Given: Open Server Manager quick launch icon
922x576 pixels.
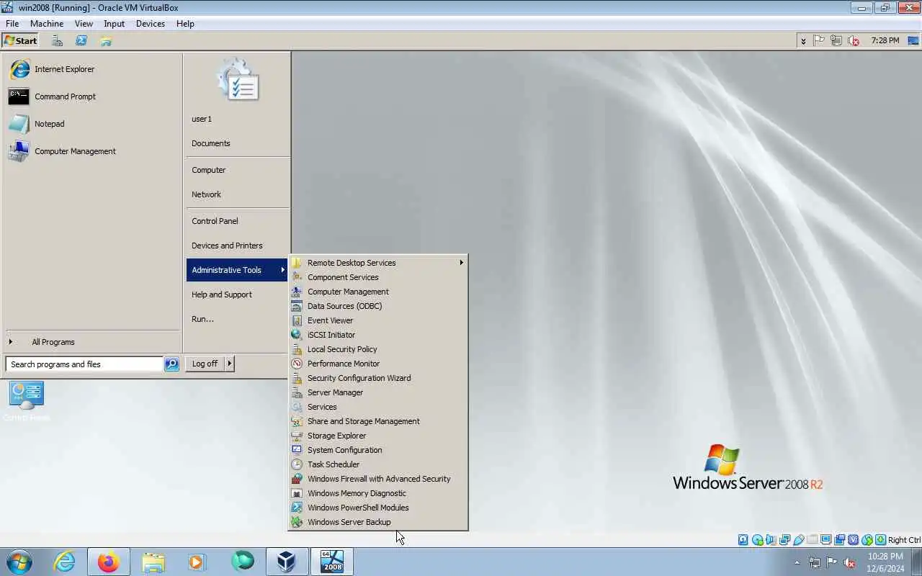Looking at the screenshot, I should [57, 41].
